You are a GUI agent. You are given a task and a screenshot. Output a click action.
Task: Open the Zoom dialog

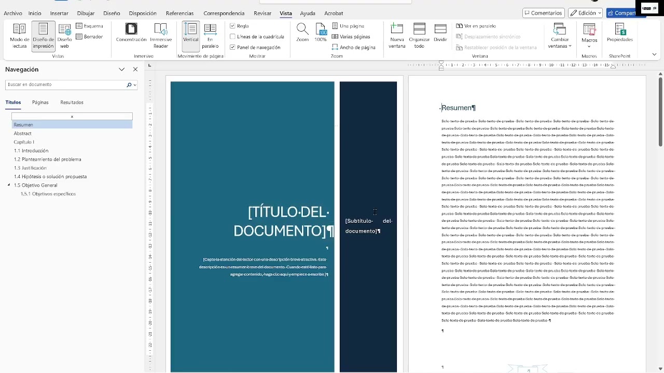pyautogui.click(x=302, y=33)
